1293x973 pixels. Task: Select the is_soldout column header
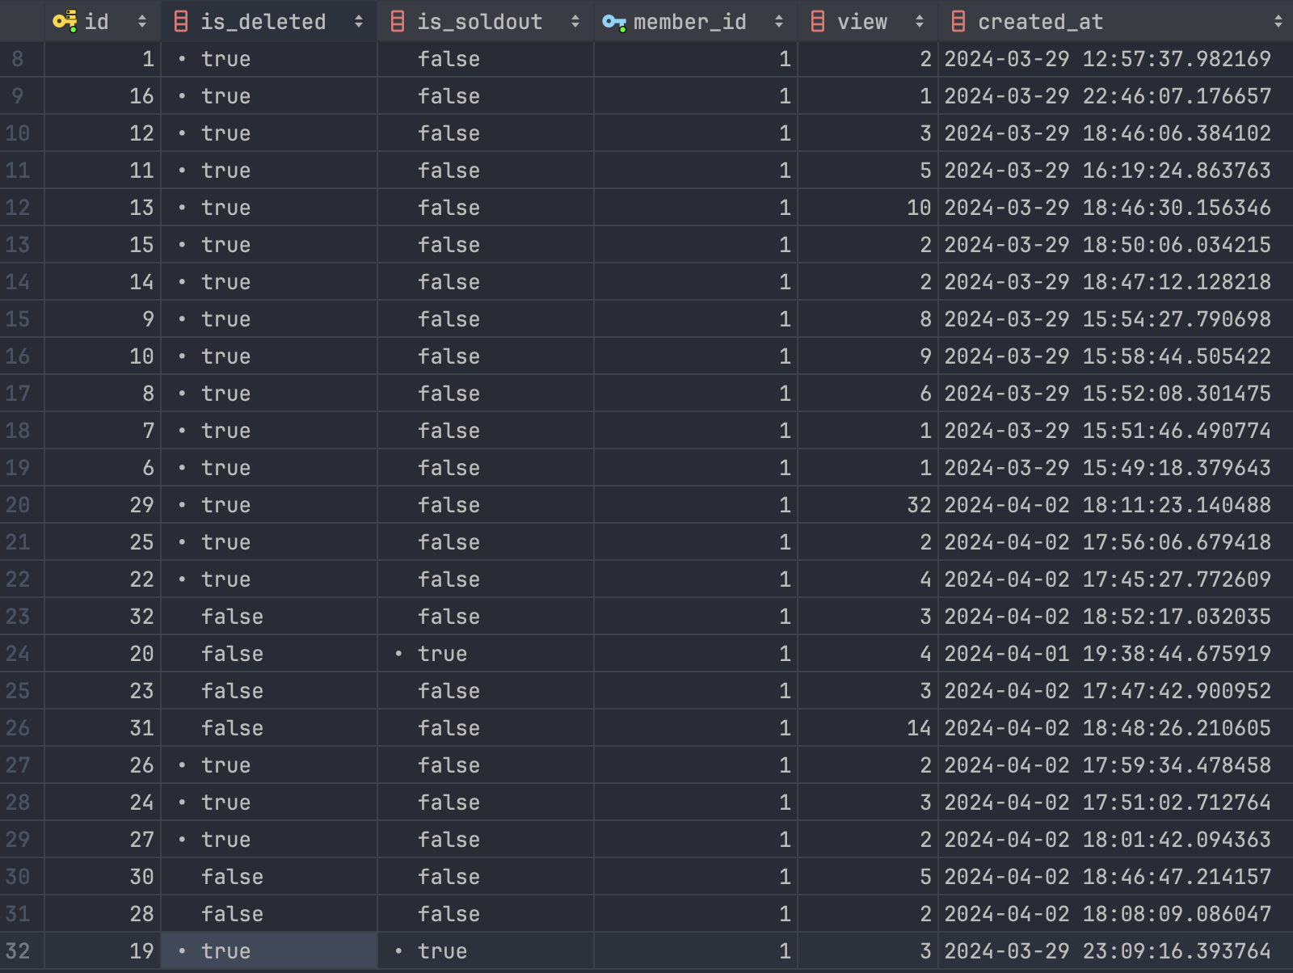486,21
